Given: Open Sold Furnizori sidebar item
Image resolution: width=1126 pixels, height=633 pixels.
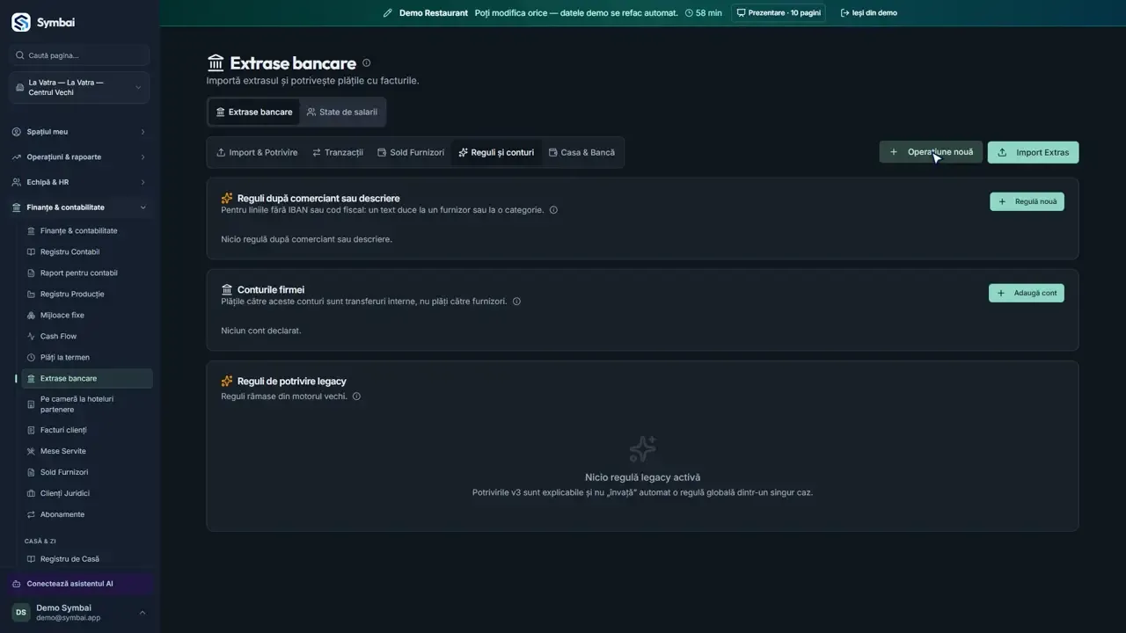Looking at the screenshot, I should click(87, 472).
